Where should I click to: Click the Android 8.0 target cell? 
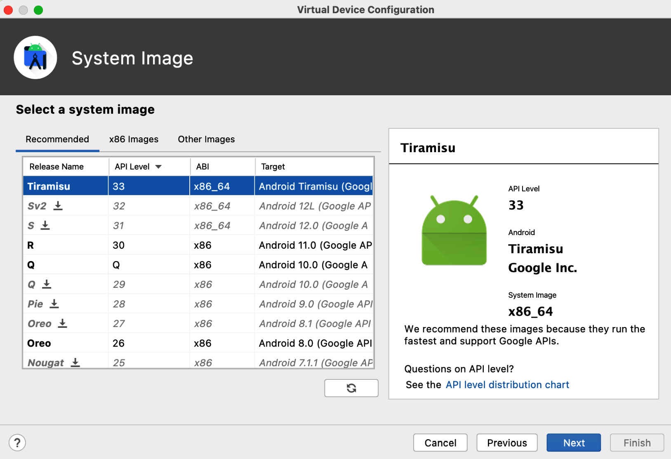[314, 343]
